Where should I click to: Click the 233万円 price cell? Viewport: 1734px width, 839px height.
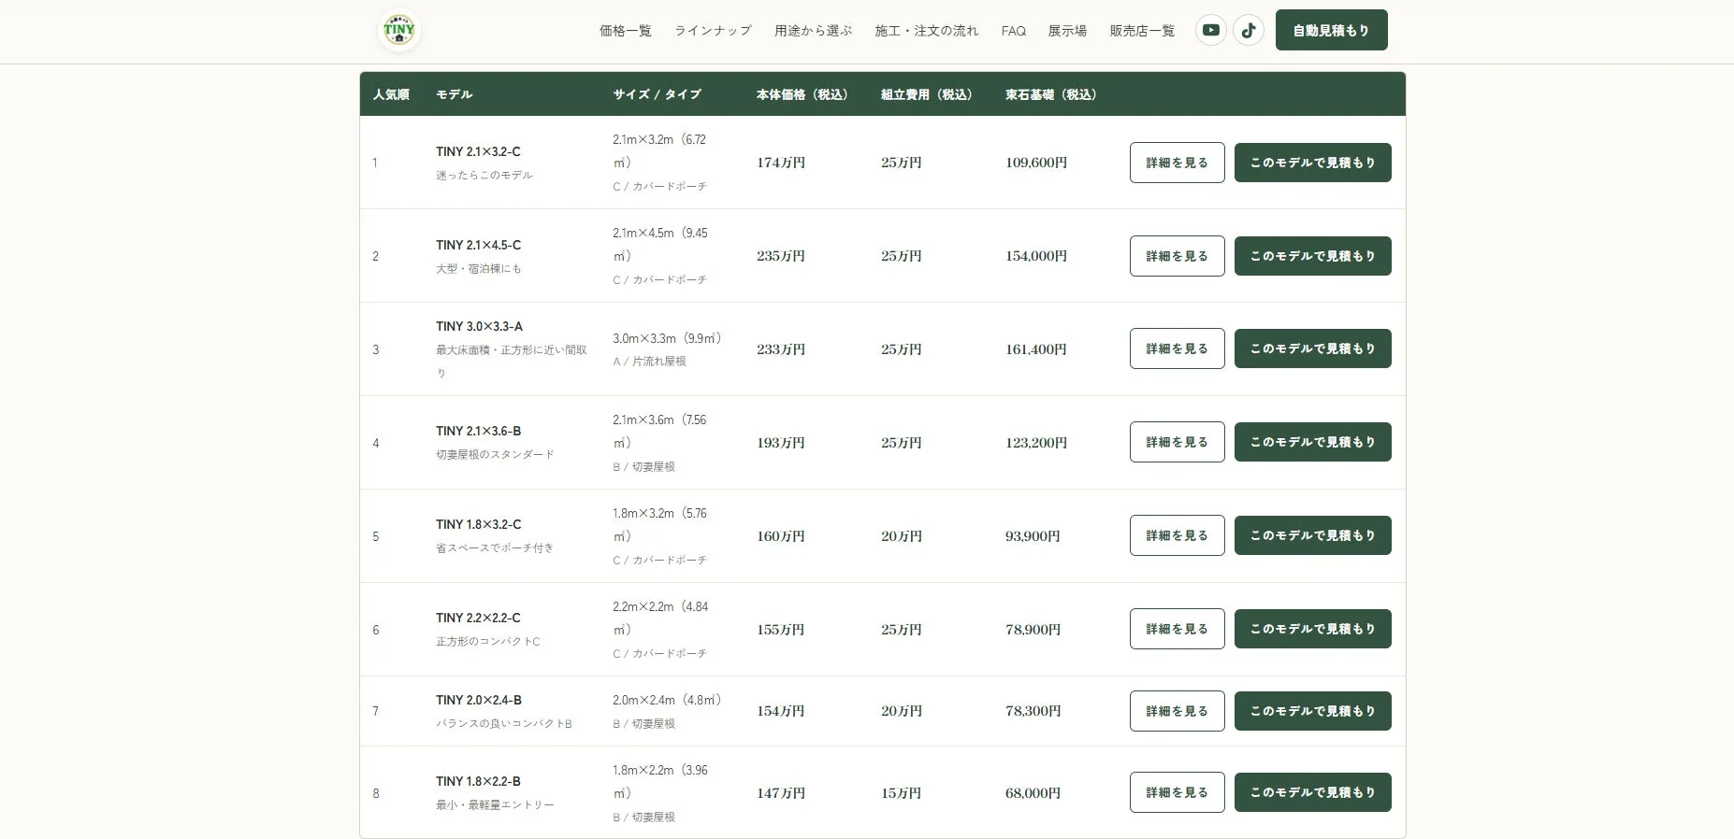click(781, 349)
